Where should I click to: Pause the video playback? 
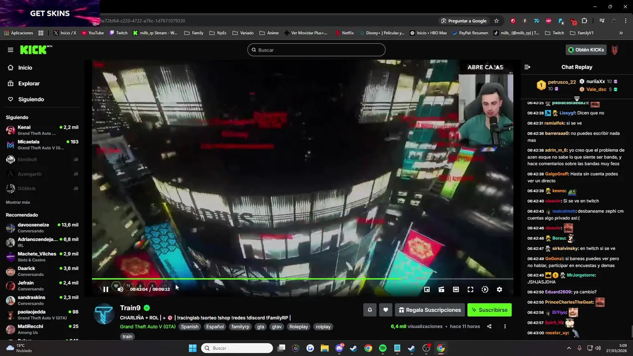(105, 289)
